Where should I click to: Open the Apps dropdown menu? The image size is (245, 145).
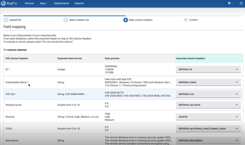click(44, 3)
